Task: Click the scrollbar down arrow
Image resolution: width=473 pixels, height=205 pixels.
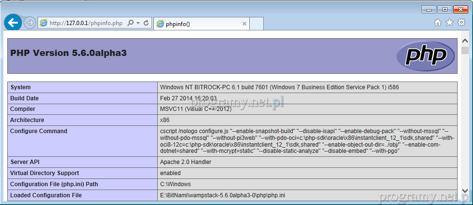Action: (x=465, y=191)
